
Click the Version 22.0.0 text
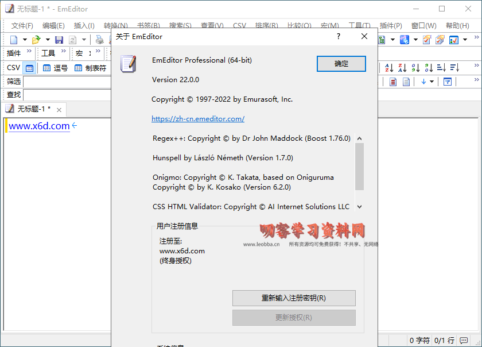pyautogui.click(x=176, y=80)
